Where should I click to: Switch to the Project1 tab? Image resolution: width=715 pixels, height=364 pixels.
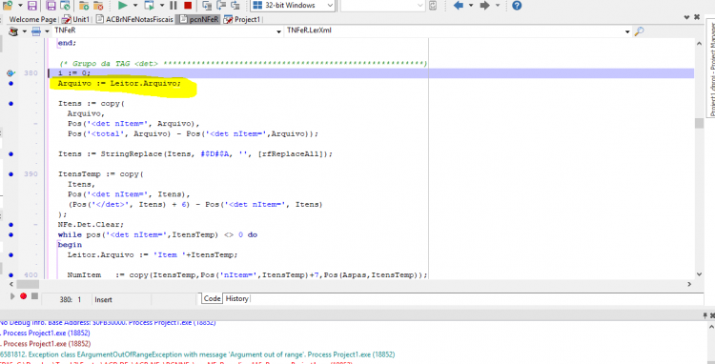tap(242, 19)
